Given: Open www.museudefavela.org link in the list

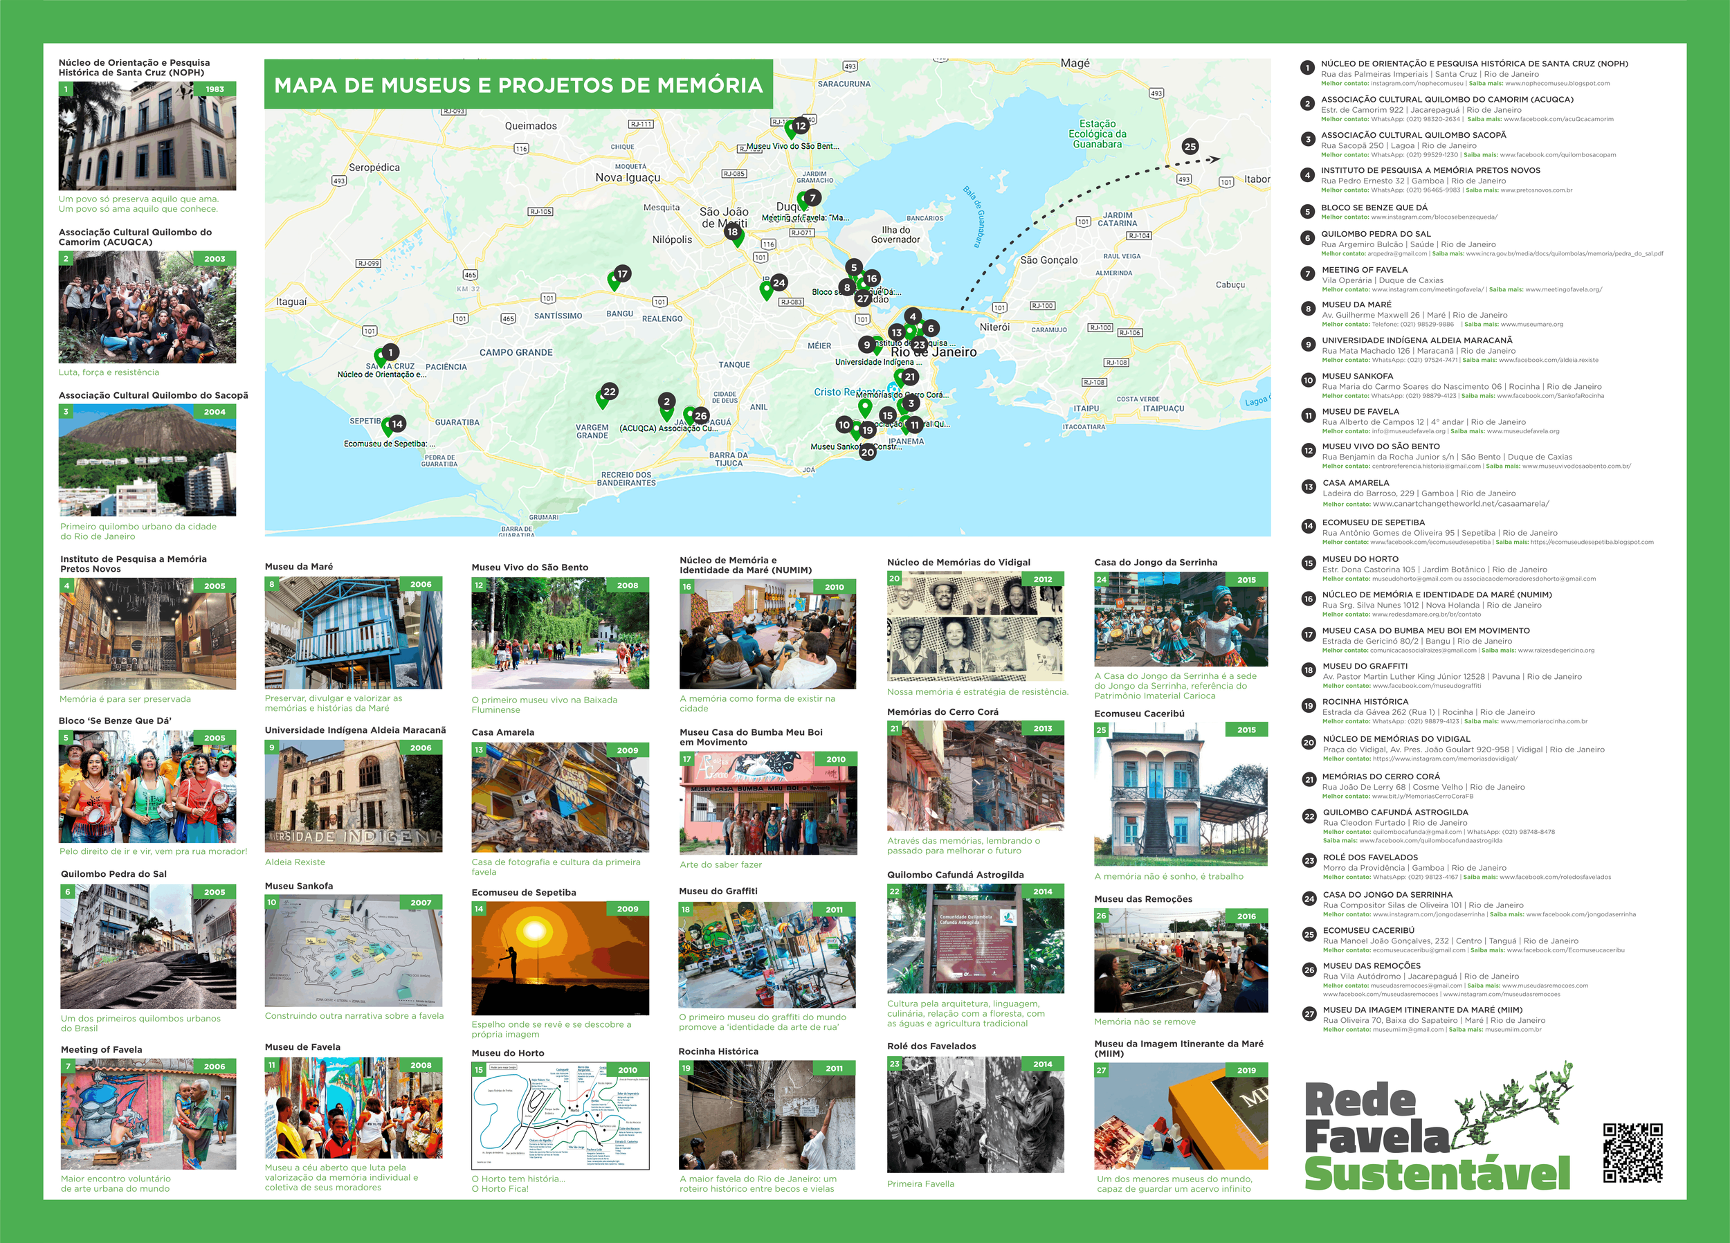Looking at the screenshot, I should [x=1522, y=431].
